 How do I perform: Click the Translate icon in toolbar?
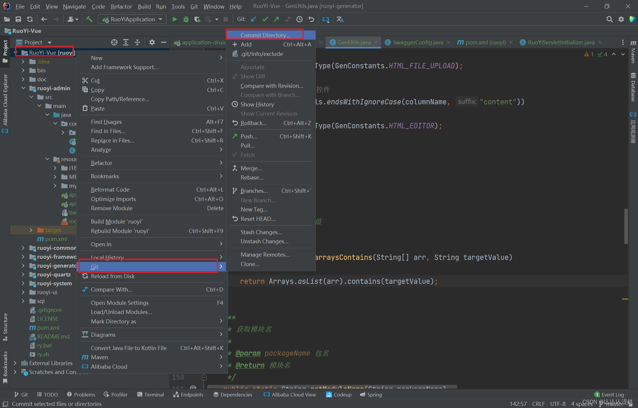click(340, 19)
